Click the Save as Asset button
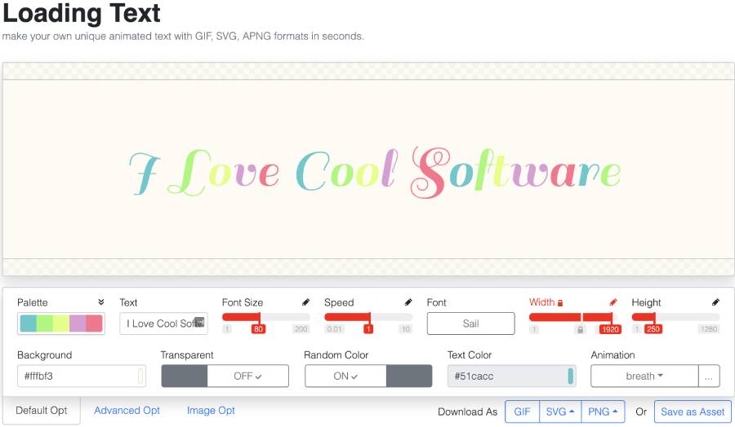The image size is (735, 427). (x=693, y=412)
